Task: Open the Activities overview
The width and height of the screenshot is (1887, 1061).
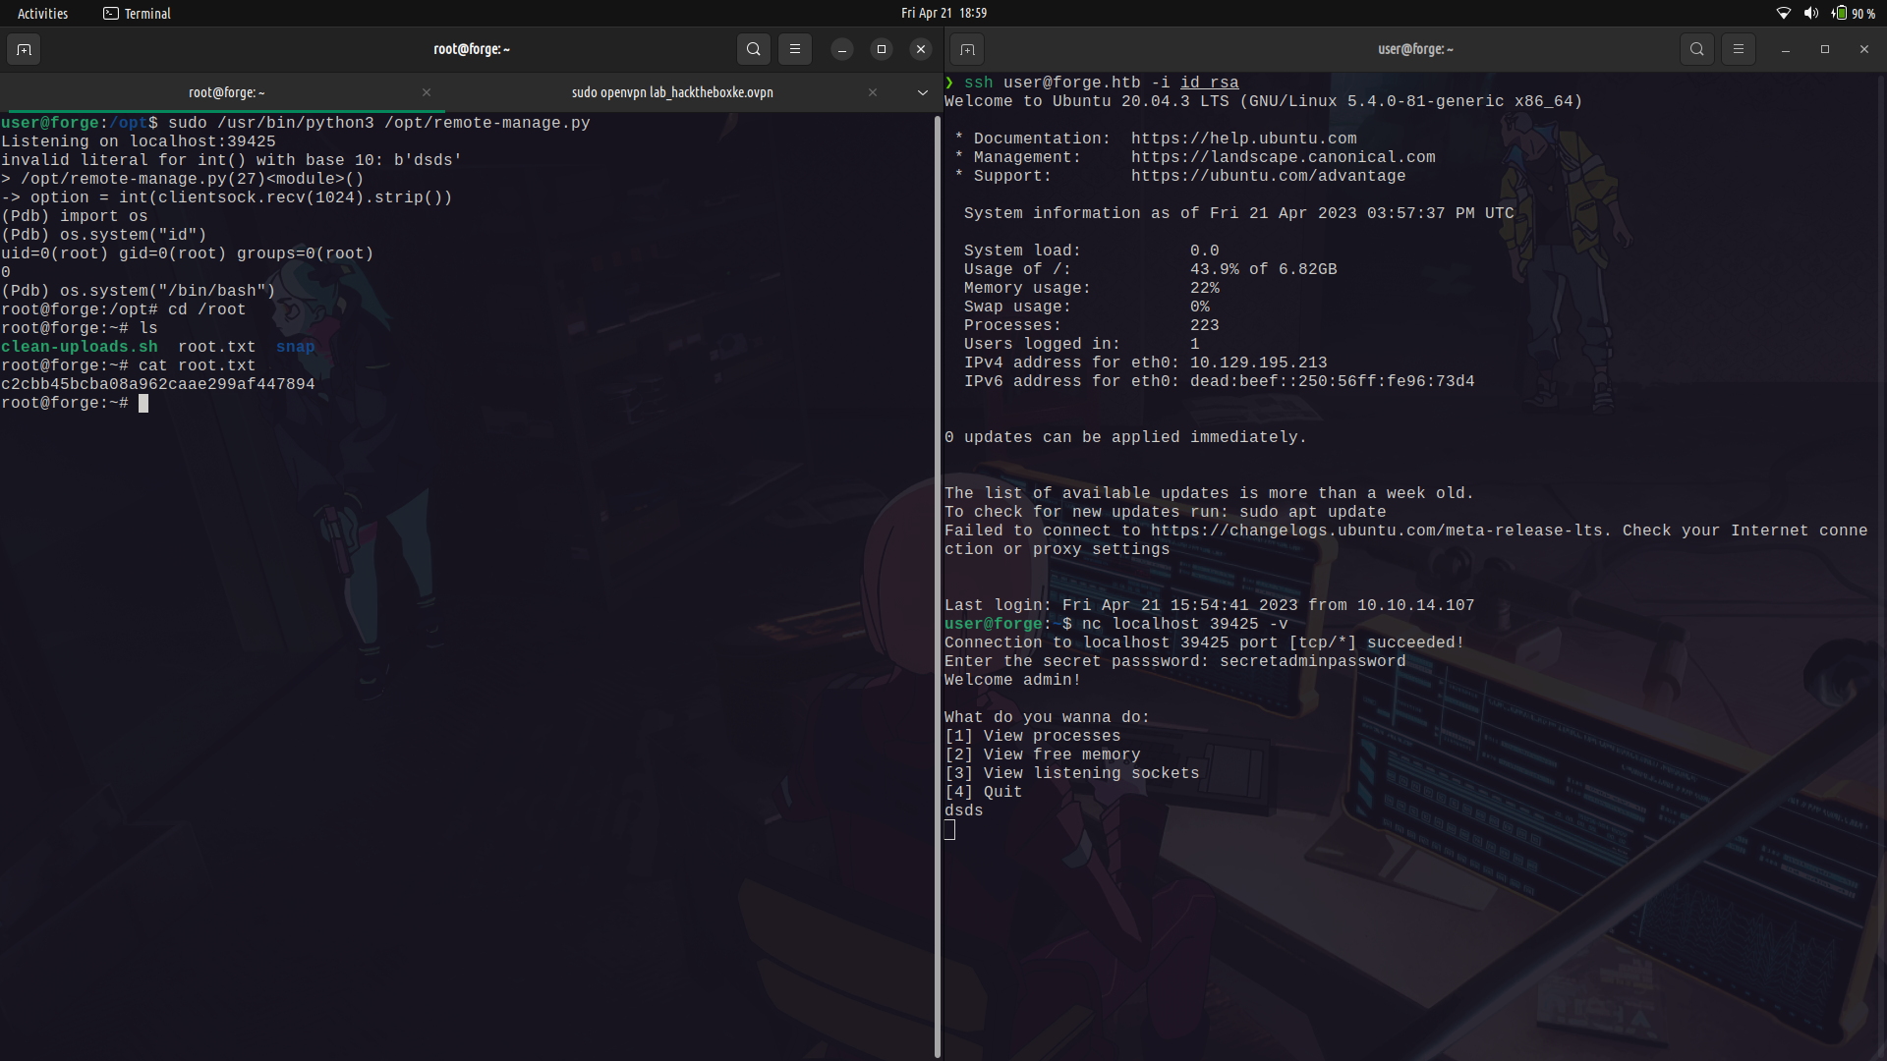Action: click(x=42, y=13)
